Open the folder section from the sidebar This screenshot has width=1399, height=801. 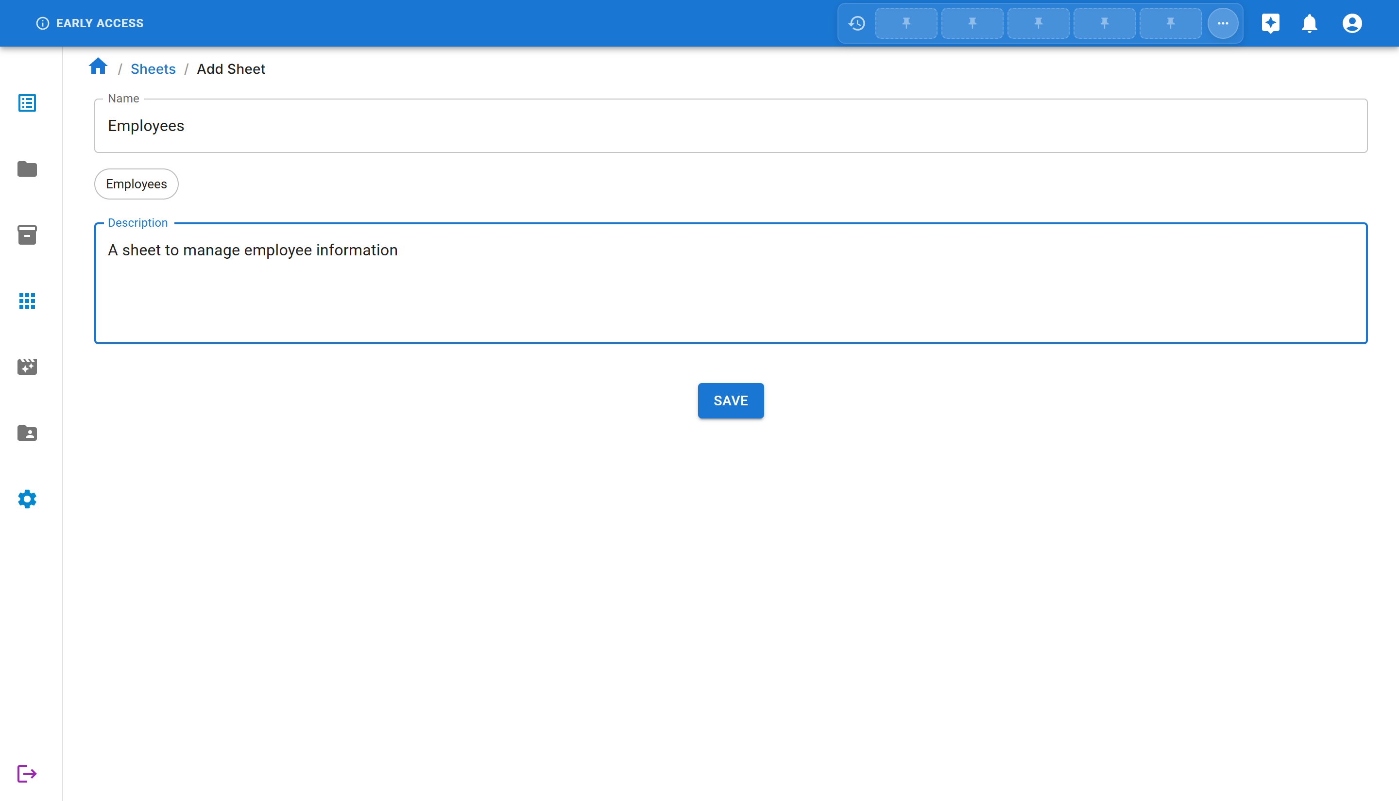26,169
